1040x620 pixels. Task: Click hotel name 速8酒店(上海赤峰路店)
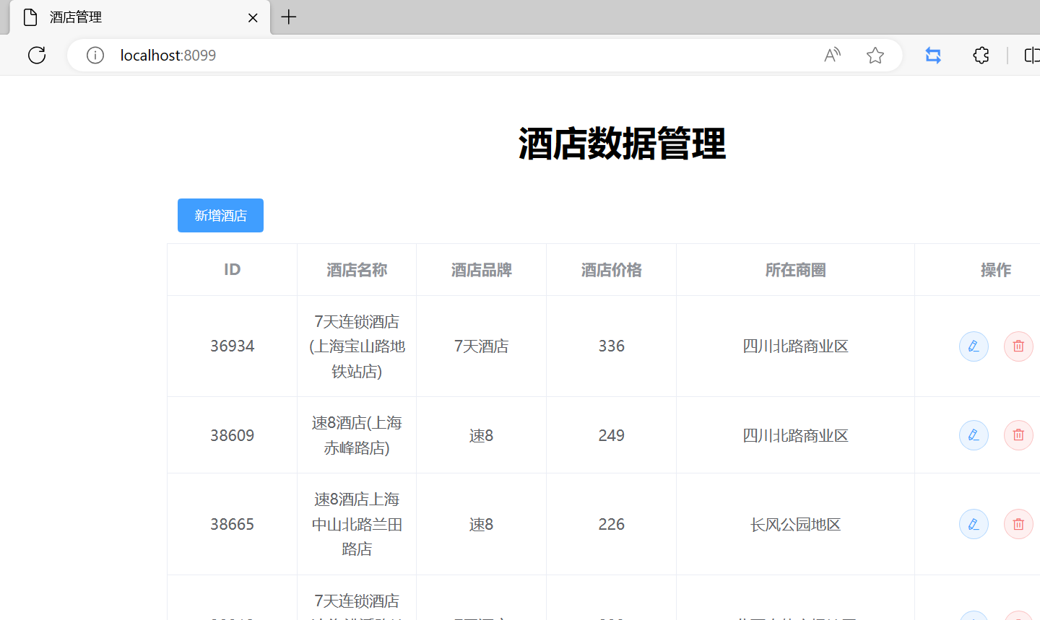[x=357, y=435]
